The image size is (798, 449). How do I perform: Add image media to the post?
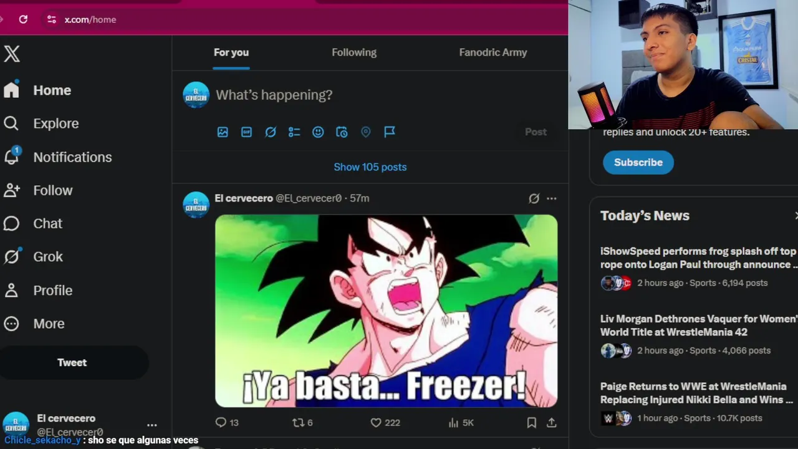(x=223, y=132)
